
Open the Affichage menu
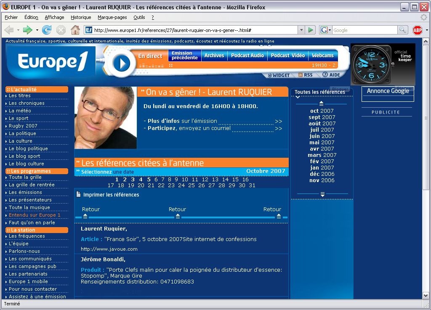pyautogui.click(x=54, y=17)
